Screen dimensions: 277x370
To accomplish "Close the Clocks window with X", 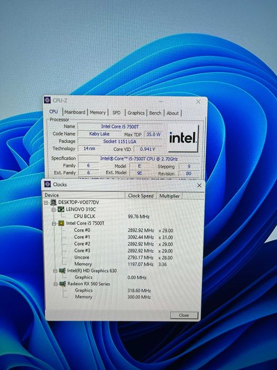I will click(199, 185).
